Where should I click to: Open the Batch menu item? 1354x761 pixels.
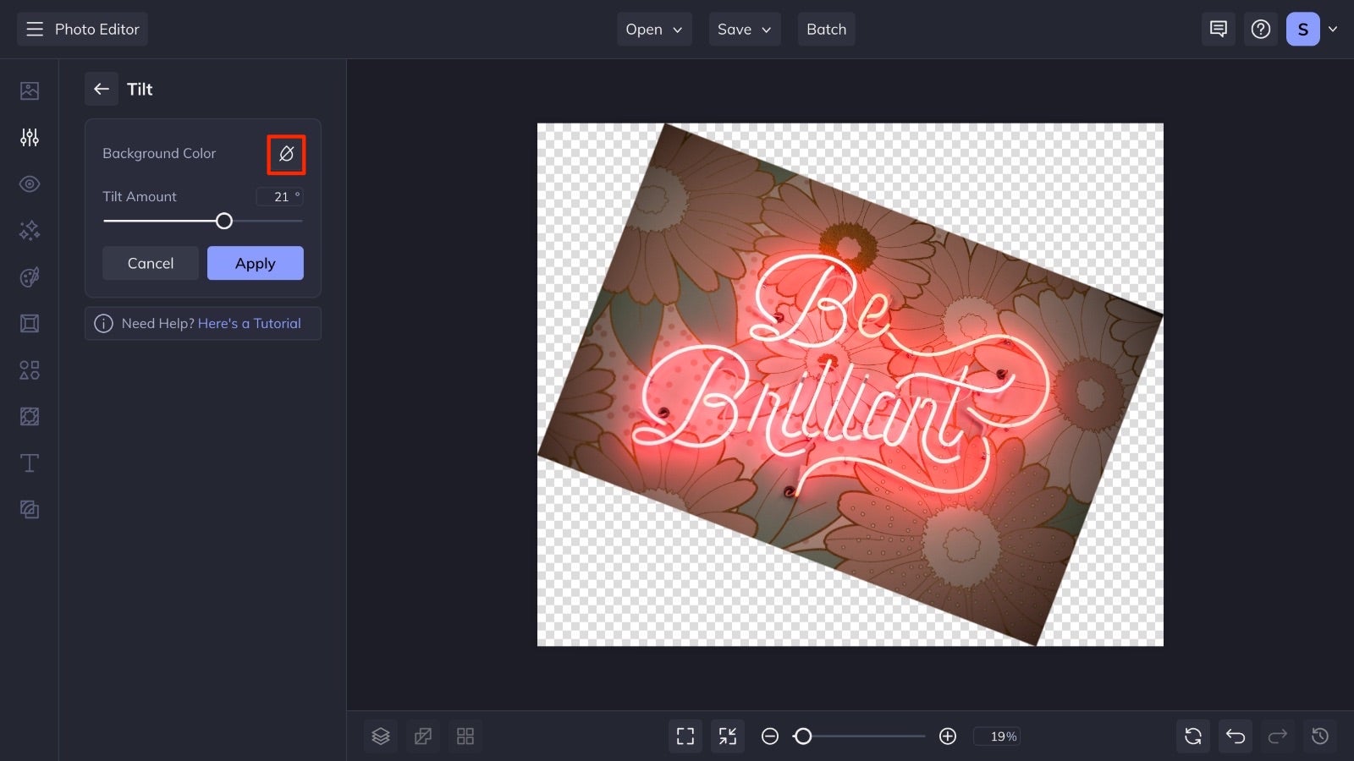point(826,29)
